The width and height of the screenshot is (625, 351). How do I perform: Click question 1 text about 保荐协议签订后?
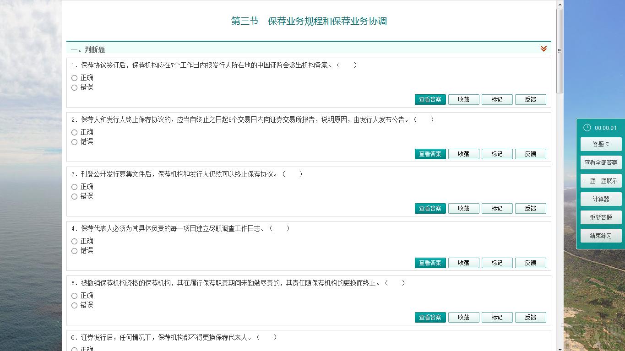(x=214, y=65)
